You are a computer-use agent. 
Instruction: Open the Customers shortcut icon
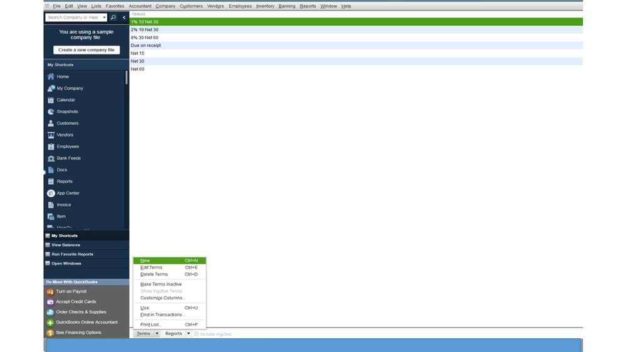point(51,123)
